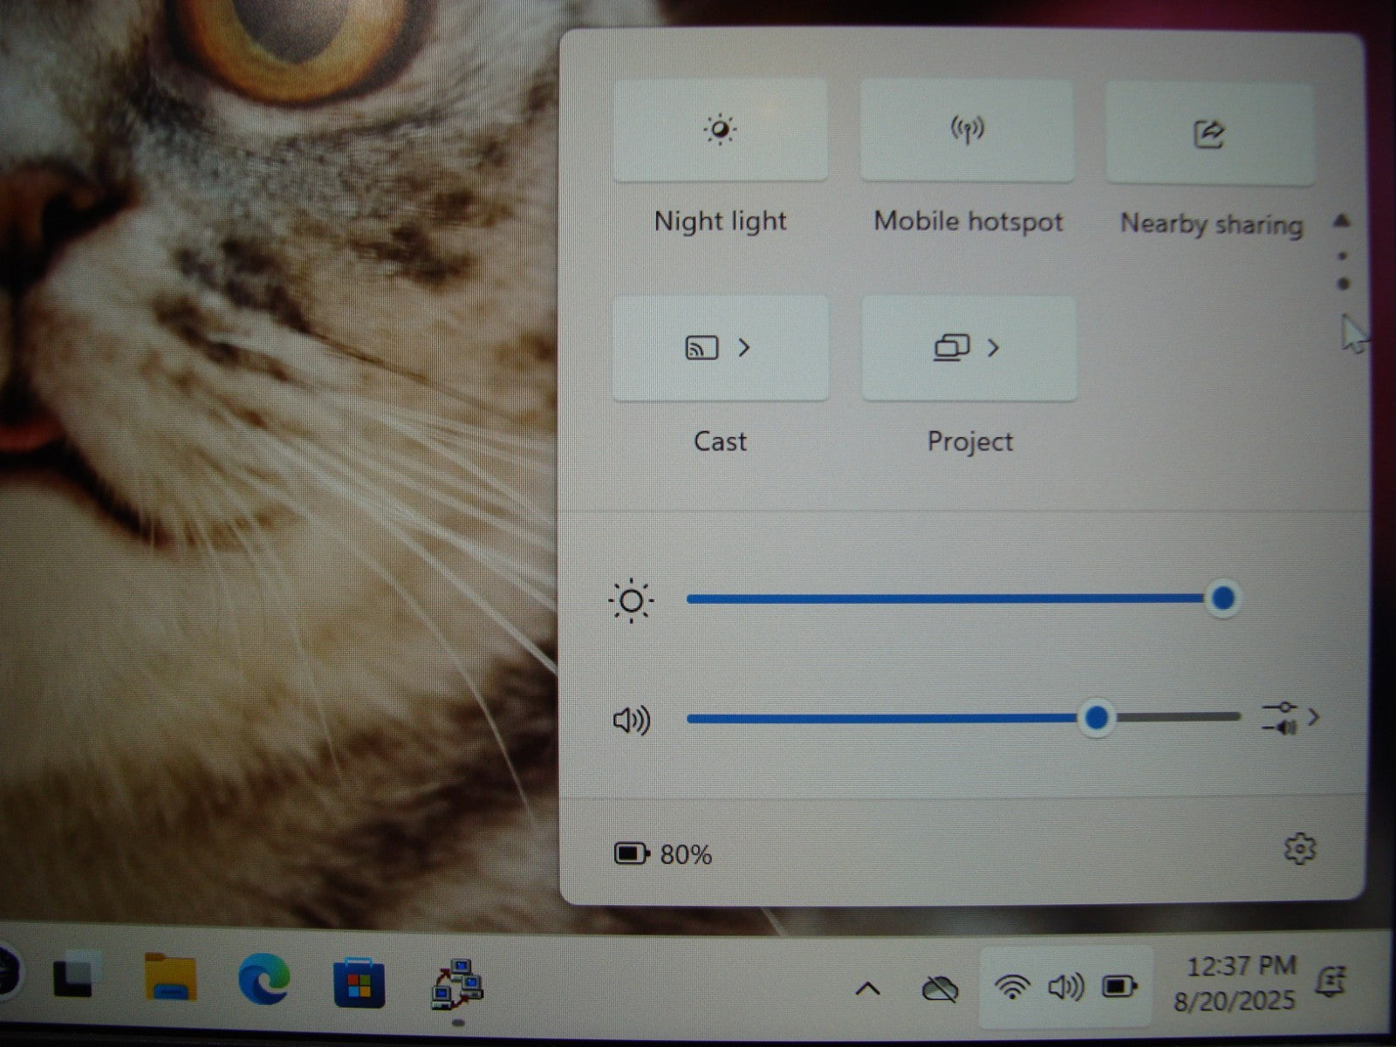Show hidden icons in the system tray
Image resolution: width=1396 pixels, height=1047 pixels.
pyautogui.click(x=867, y=989)
